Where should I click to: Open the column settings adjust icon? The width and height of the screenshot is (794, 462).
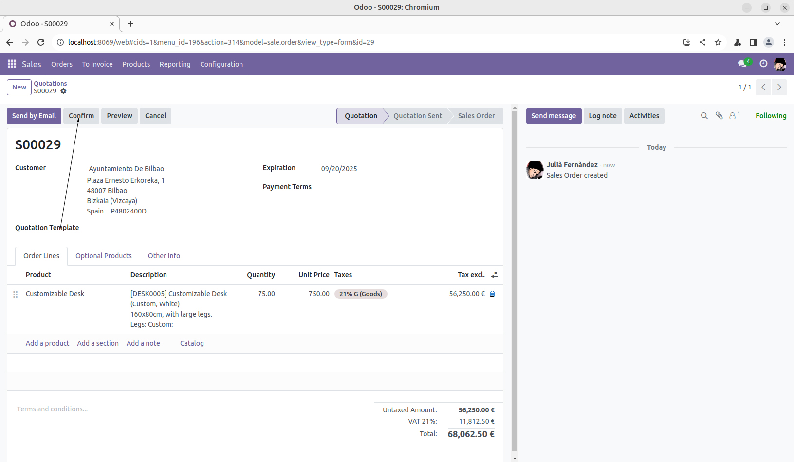click(494, 275)
